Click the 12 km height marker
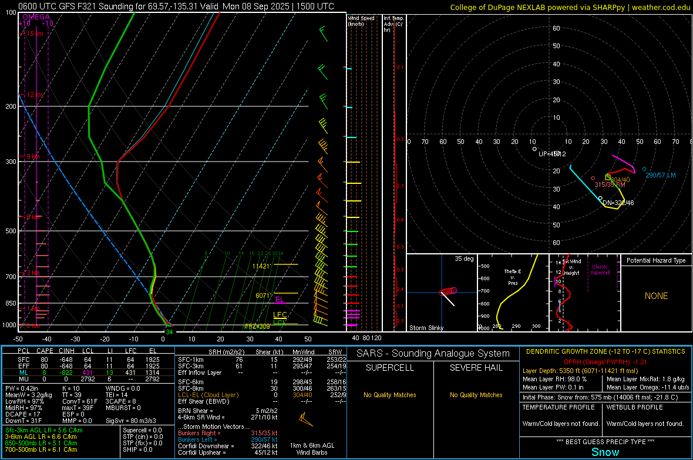693x460 pixels. click(35, 95)
